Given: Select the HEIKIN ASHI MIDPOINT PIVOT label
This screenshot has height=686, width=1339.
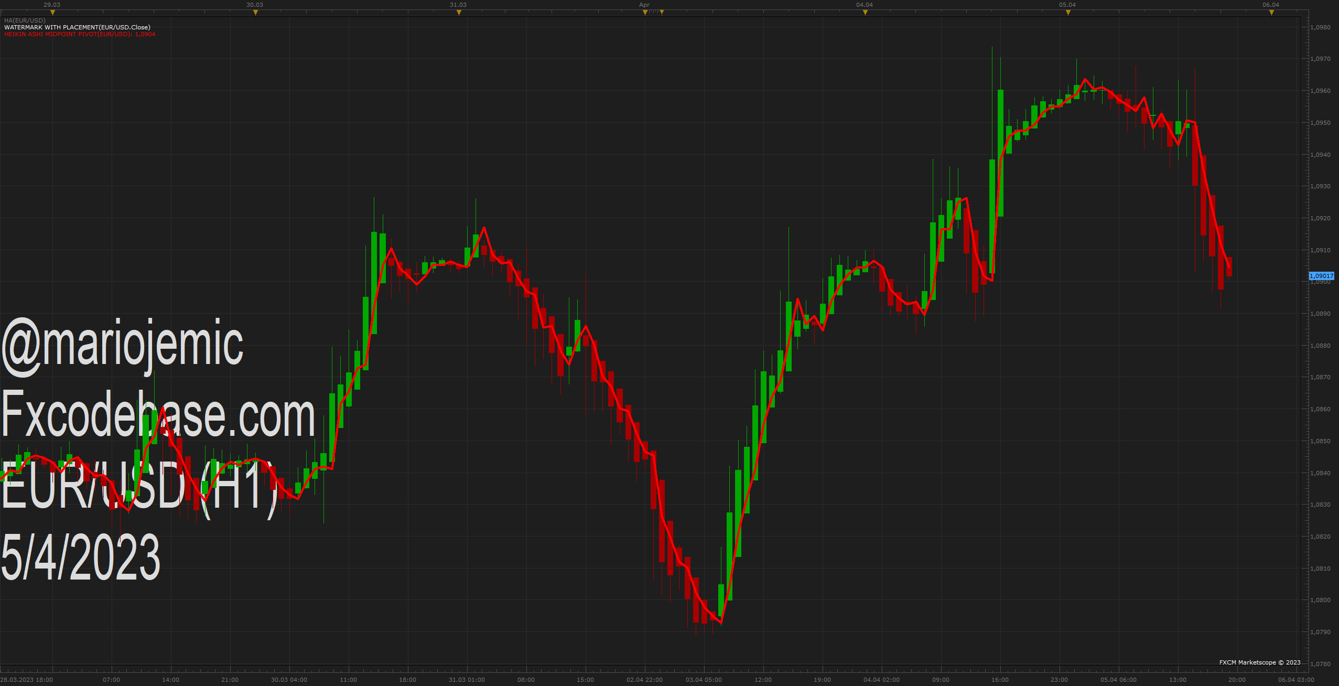Looking at the screenshot, I should [x=80, y=34].
